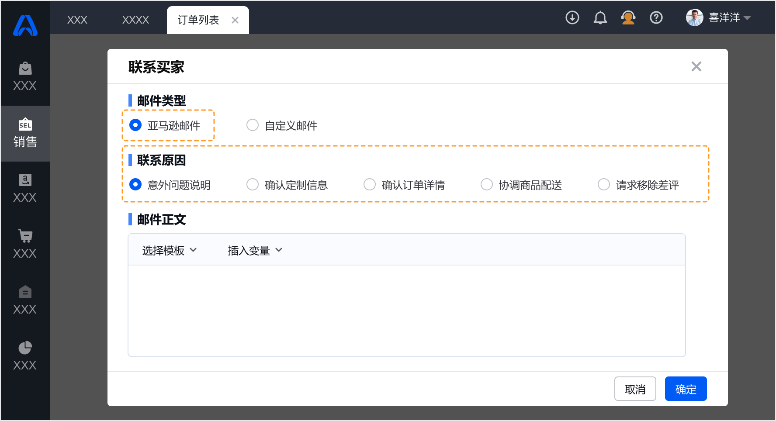Click the 取消 button

(635, 389)
